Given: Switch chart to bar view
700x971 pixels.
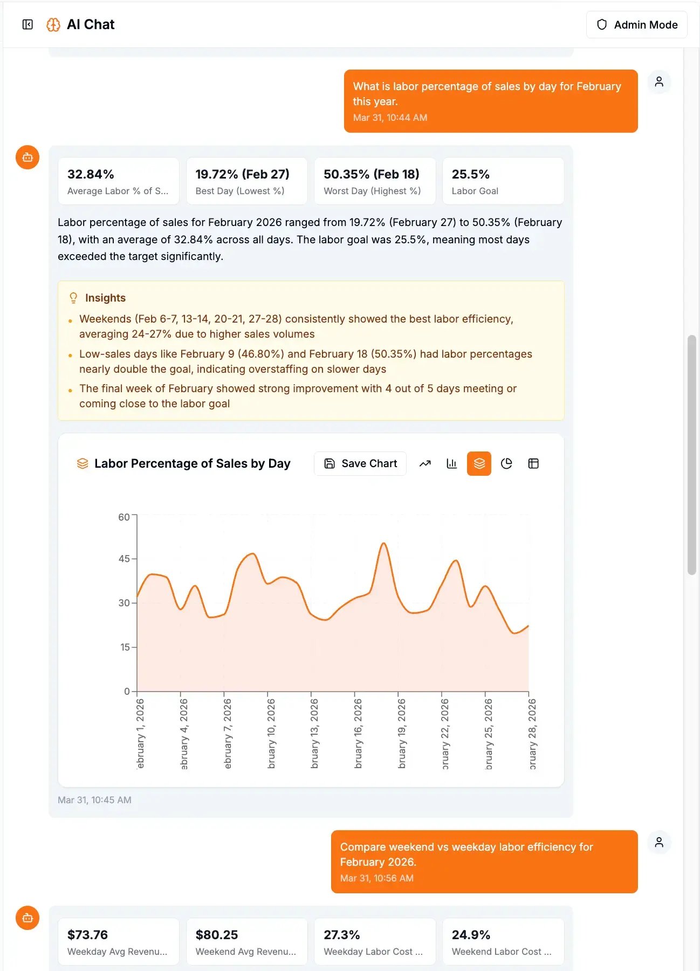Looking at the screenshot, I should [452, 463].
